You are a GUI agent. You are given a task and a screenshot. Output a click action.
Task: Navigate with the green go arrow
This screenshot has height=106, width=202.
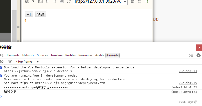pos(147,1)
